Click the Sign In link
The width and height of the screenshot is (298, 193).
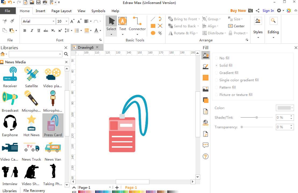[x=268, y=11]
